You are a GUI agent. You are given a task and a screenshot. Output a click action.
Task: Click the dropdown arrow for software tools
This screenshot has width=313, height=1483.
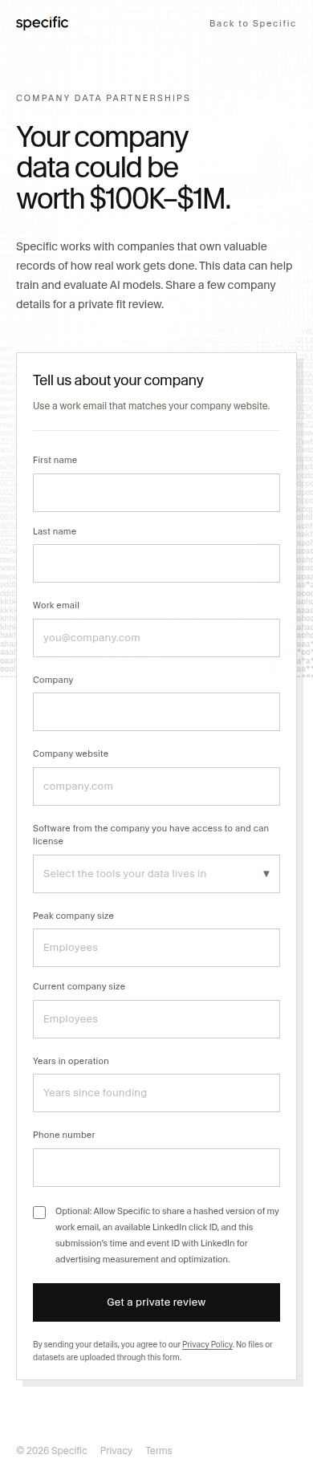pos(266,874)
